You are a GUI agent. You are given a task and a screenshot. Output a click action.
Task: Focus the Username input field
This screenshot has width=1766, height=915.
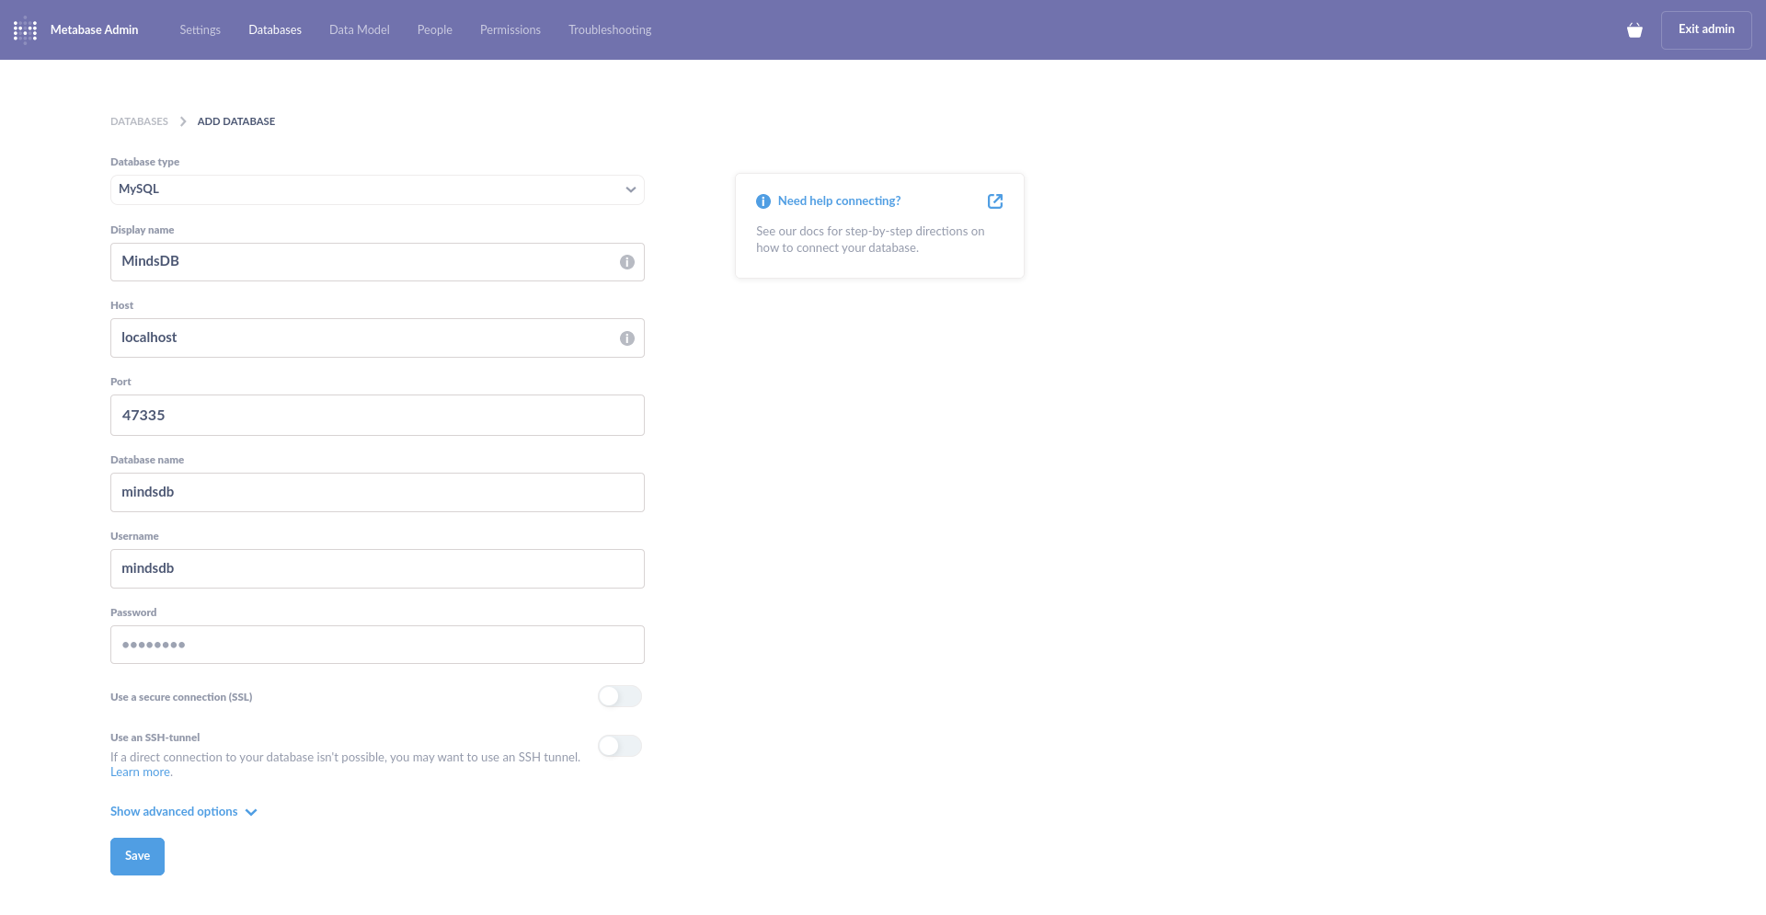click(377, 569)
